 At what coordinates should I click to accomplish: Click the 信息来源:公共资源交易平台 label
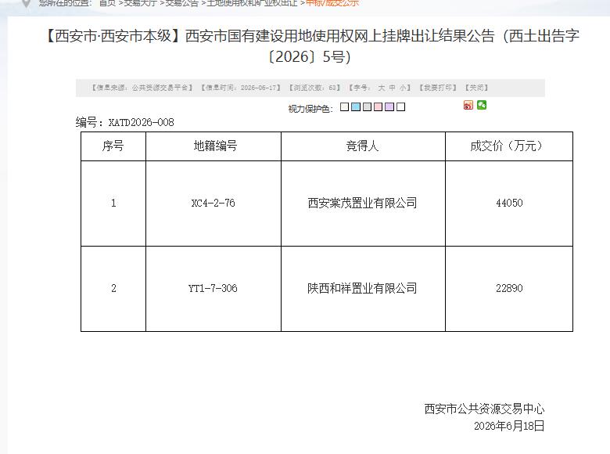coord(142,88)
